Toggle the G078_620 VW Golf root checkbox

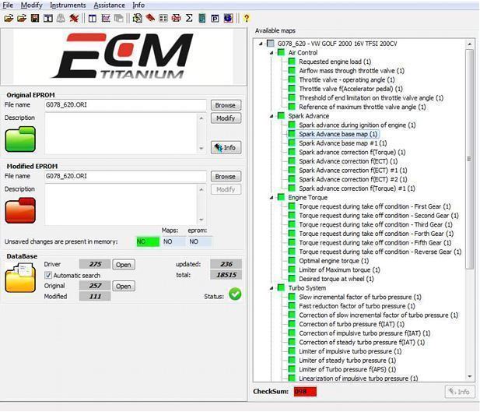click(270, 44)
